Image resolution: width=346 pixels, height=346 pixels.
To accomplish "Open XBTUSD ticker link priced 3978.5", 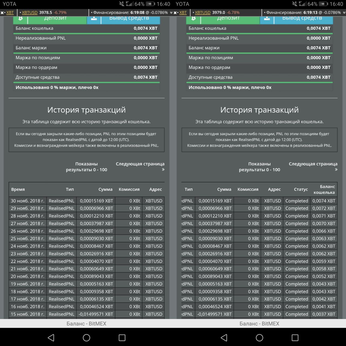I will click(x=30, y=12).
